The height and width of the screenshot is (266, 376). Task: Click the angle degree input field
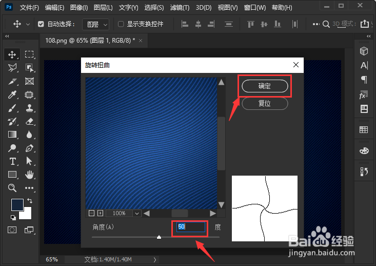(191, 226)
